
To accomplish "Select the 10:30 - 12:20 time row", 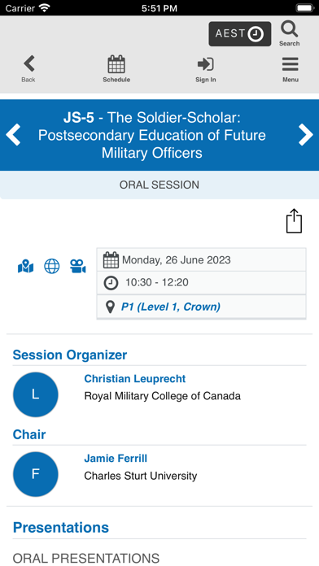I will click(x=201, y=283).
